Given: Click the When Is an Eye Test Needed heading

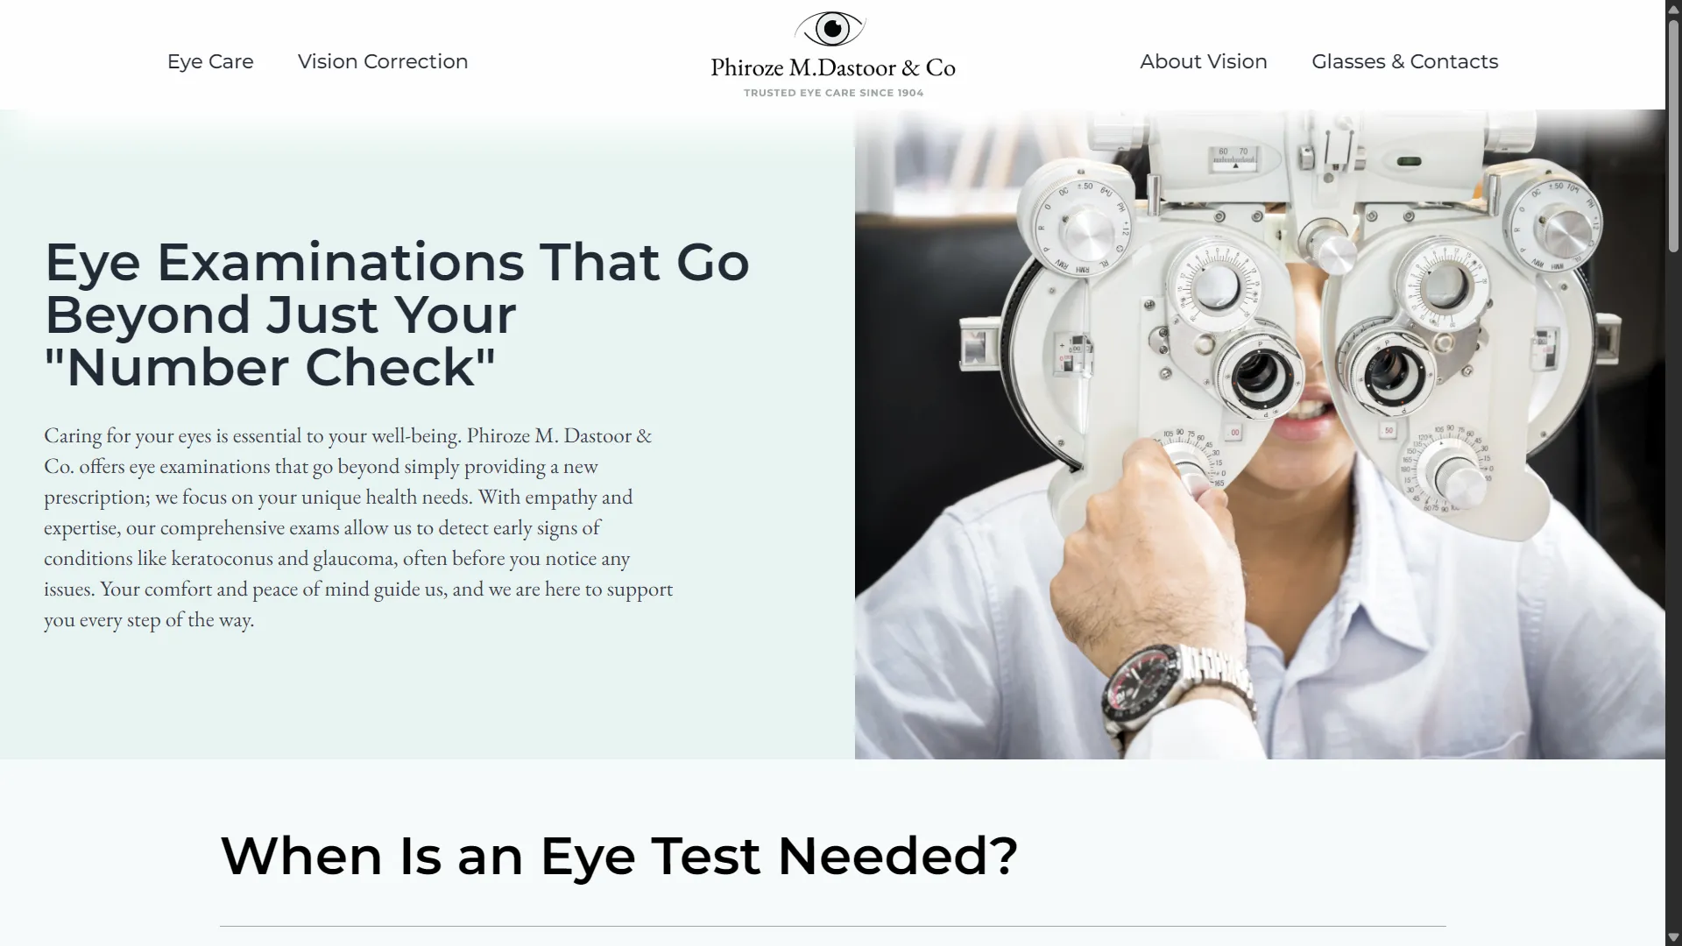Looking at the screenshot, I should 618,855.
